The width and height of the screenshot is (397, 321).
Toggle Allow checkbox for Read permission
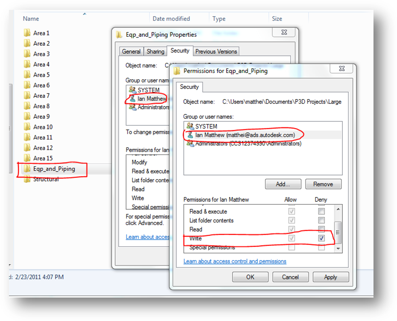coord(291,229)
